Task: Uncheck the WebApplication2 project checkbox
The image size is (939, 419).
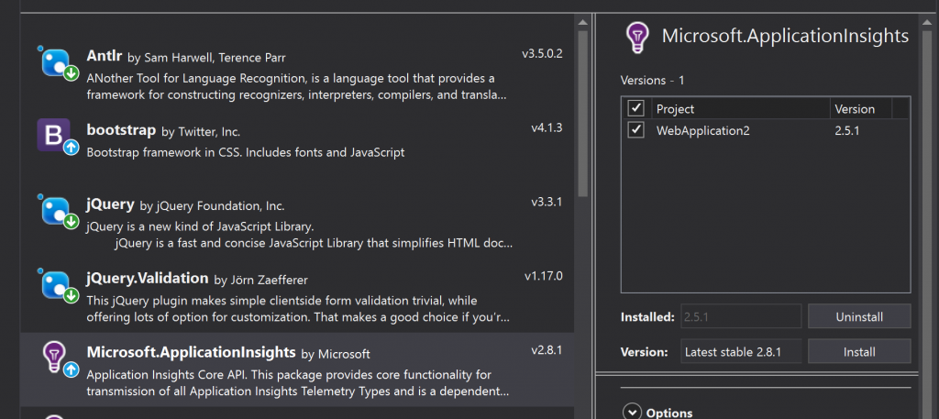Action: 635,130
